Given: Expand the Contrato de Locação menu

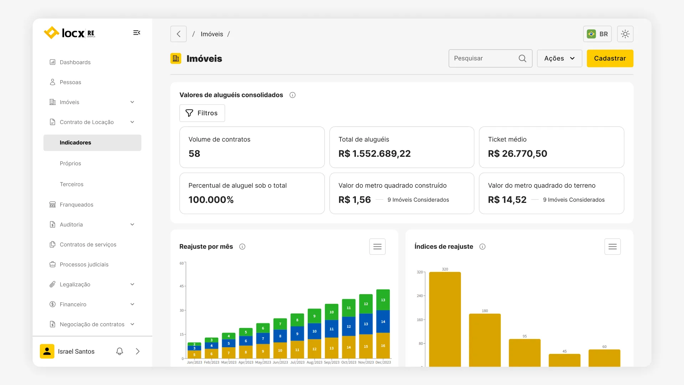Looking at the screenshot, I should pyautogui.click(x=87, y=122).
